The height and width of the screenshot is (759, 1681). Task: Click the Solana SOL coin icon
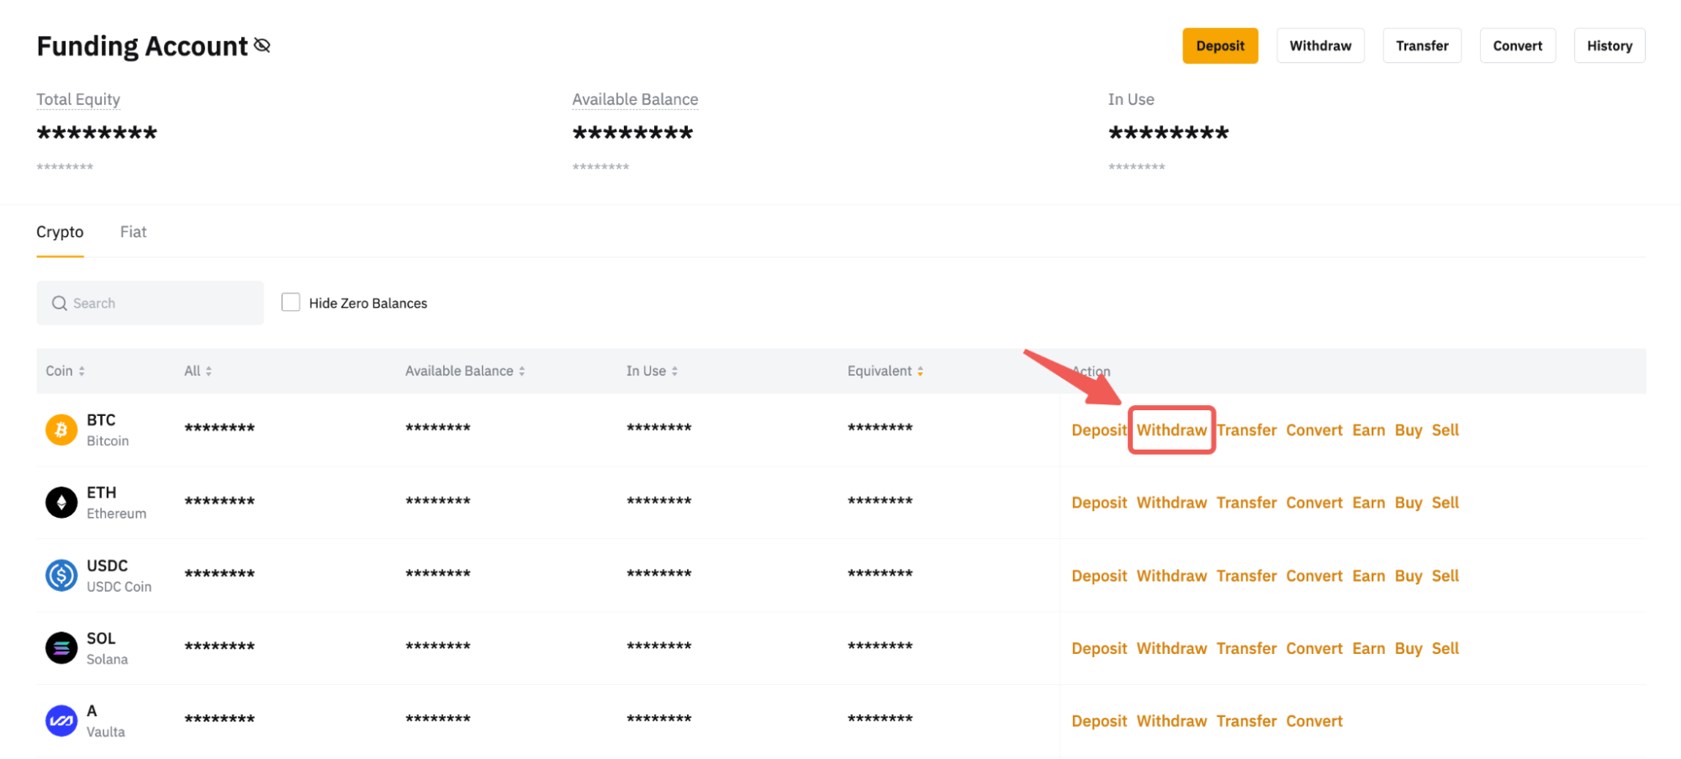coord(61,648)
